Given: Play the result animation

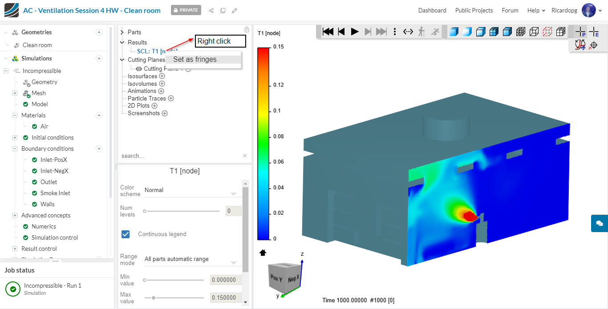Looking at the screenshot, I should [x=355, y=32].
